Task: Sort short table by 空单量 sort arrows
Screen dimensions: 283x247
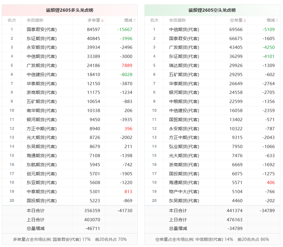Action: (x=245, y=20)
